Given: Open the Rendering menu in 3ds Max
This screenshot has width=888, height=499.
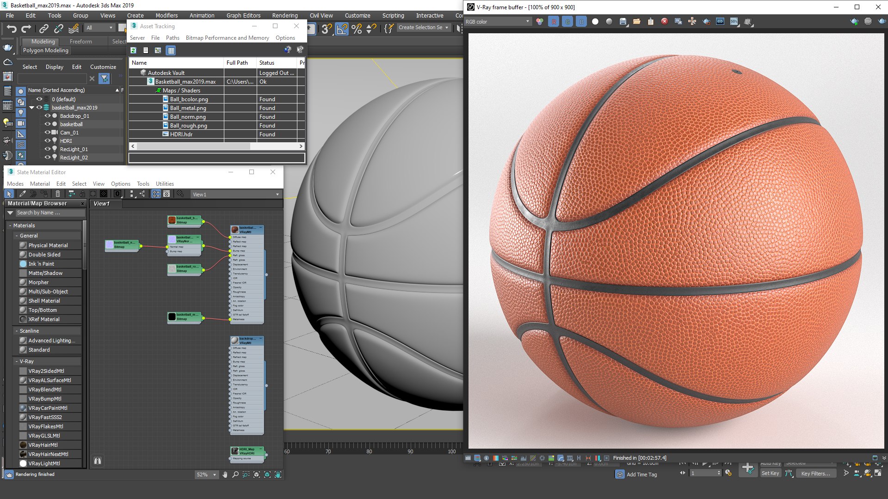Looking at the screenshot, I should pyautogui.click(x=285, y=15).
